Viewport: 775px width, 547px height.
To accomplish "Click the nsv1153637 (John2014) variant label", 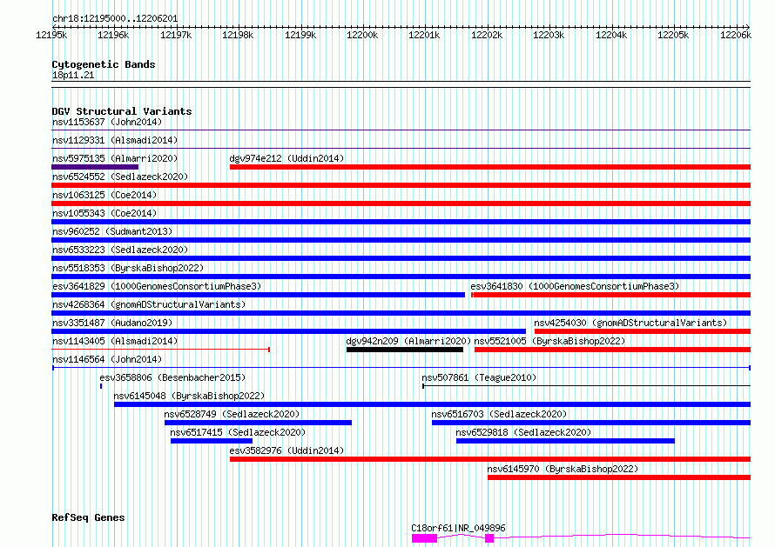I will coord(107,122).
